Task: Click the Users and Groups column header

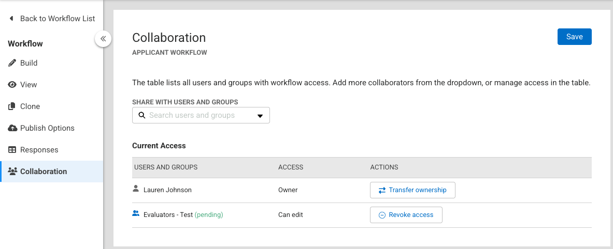Action: click(x=166, y=167)
